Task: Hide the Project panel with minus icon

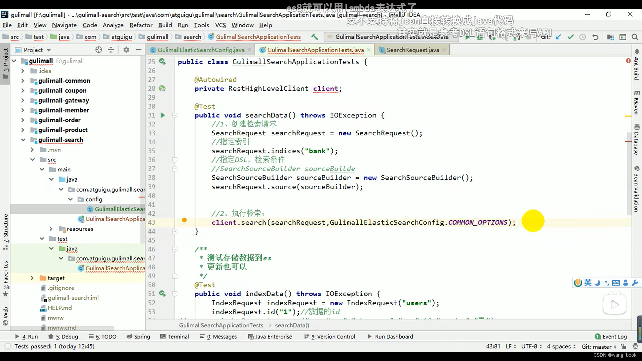Action: 138,50
